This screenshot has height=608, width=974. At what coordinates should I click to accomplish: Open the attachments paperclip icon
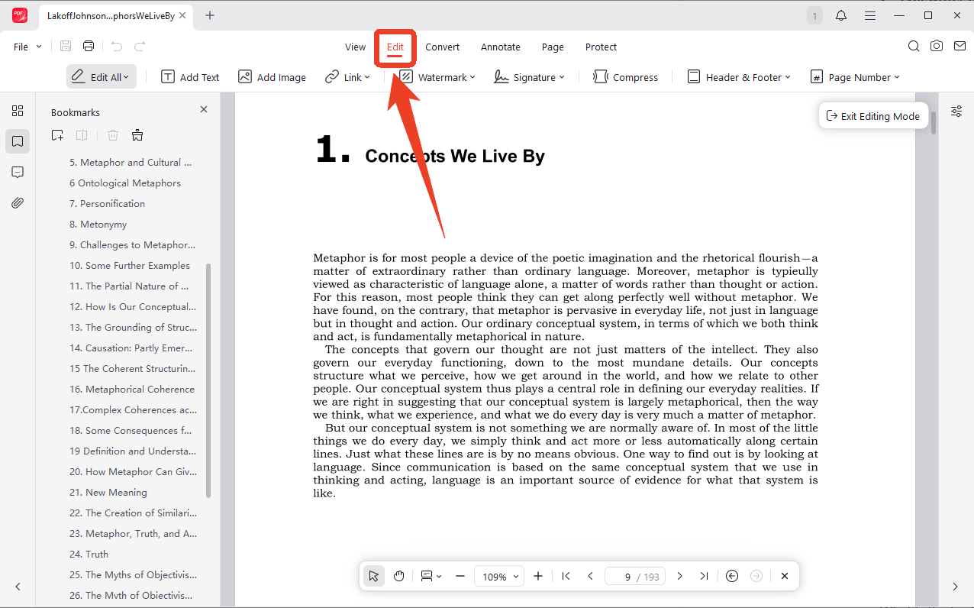pyautogui.click(x=18, y=203)
